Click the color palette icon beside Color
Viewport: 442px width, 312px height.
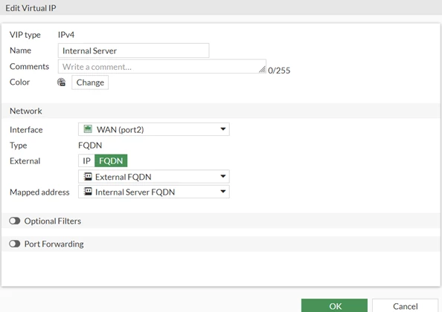[62, 82]
